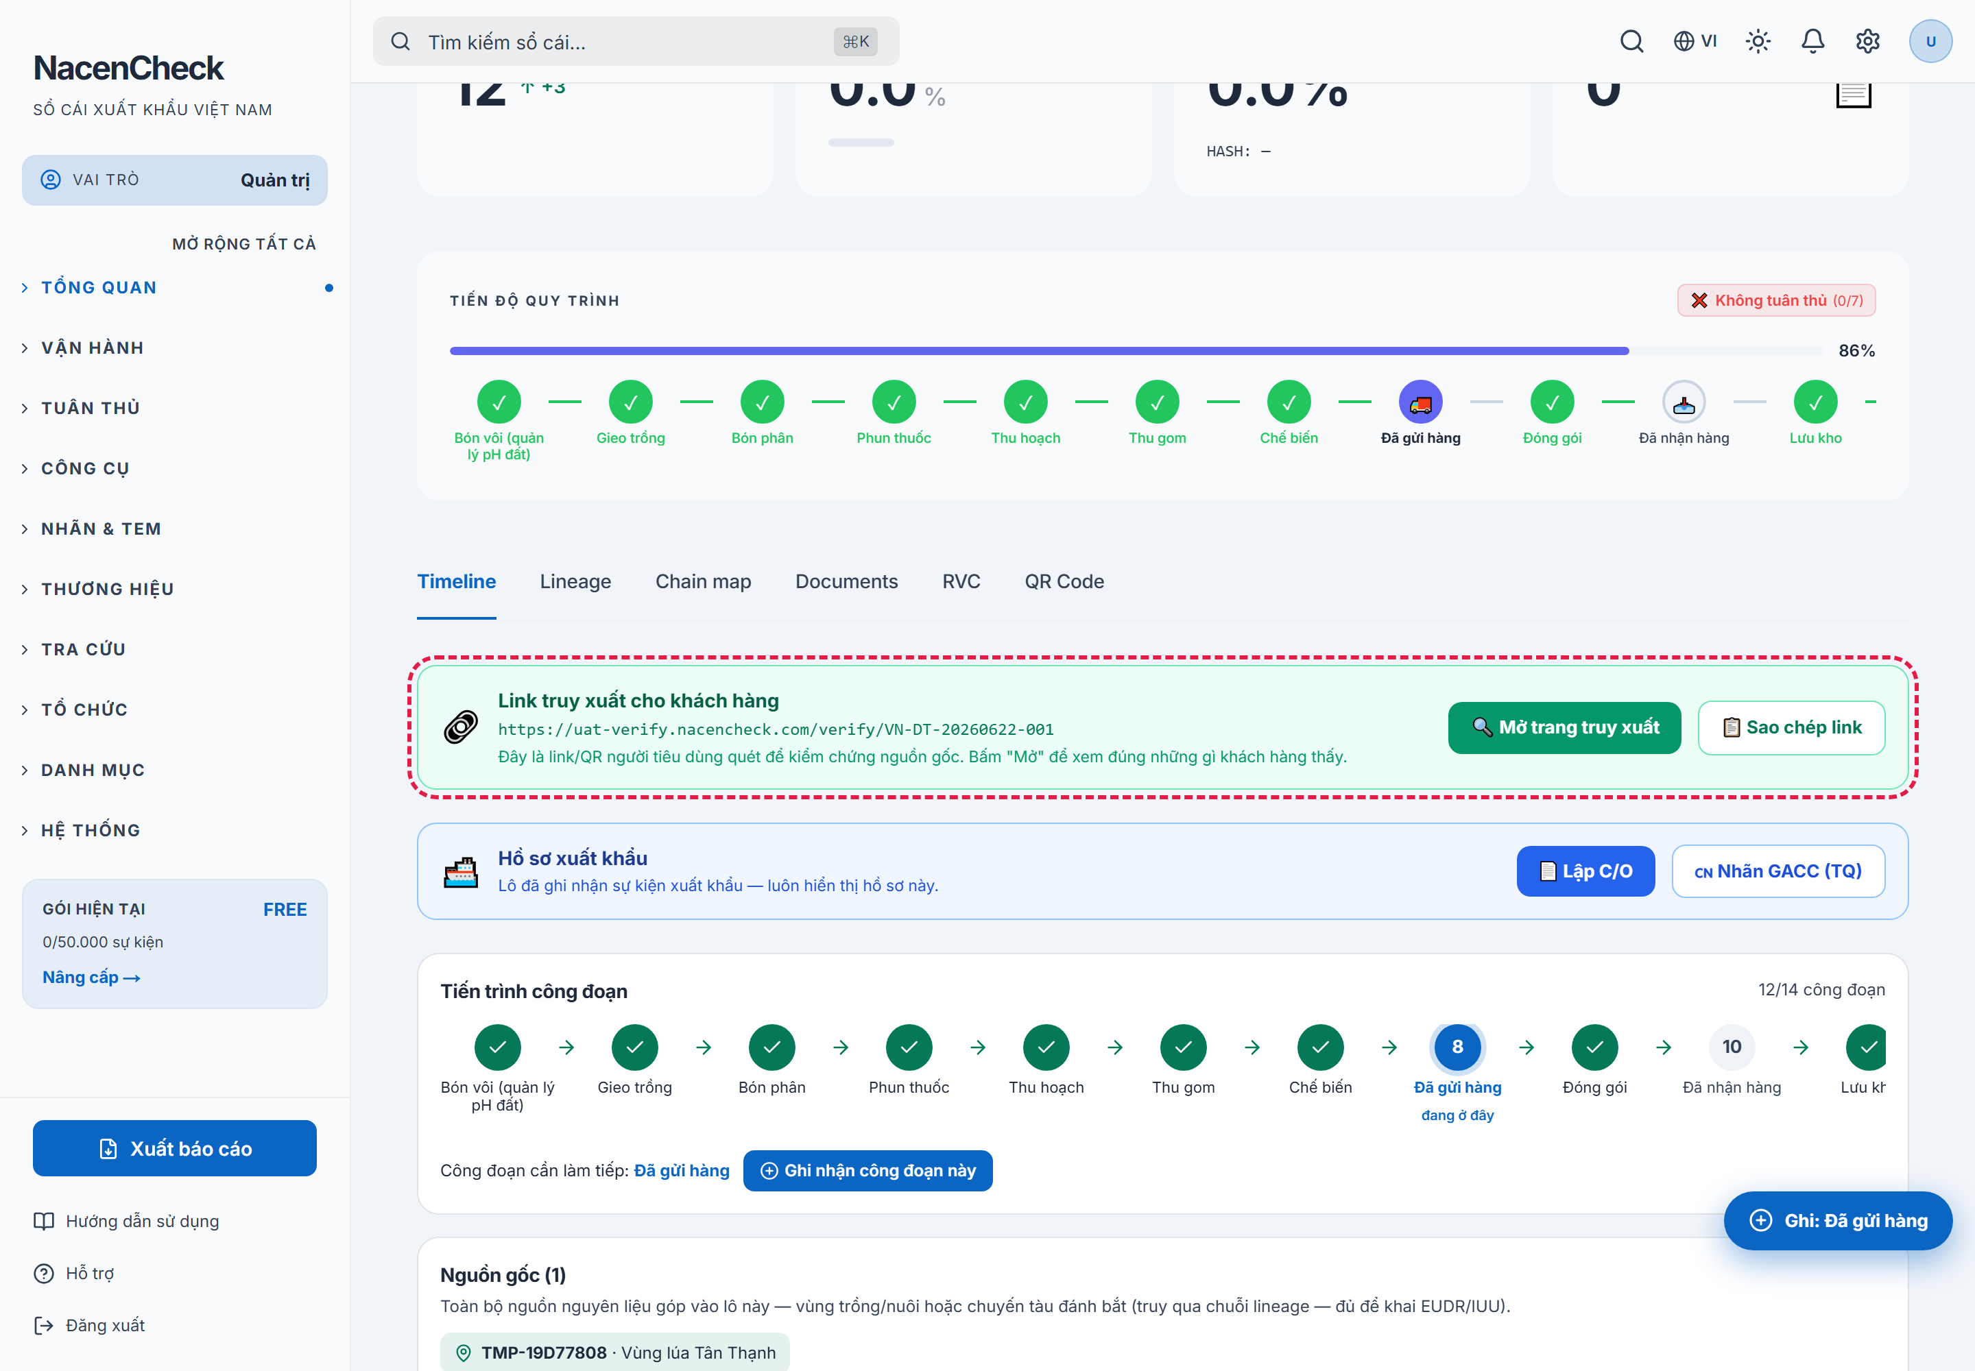Click the chain link icon in traceability banner
This screenshot has height=1371, width=1975.
click(461, 727)
